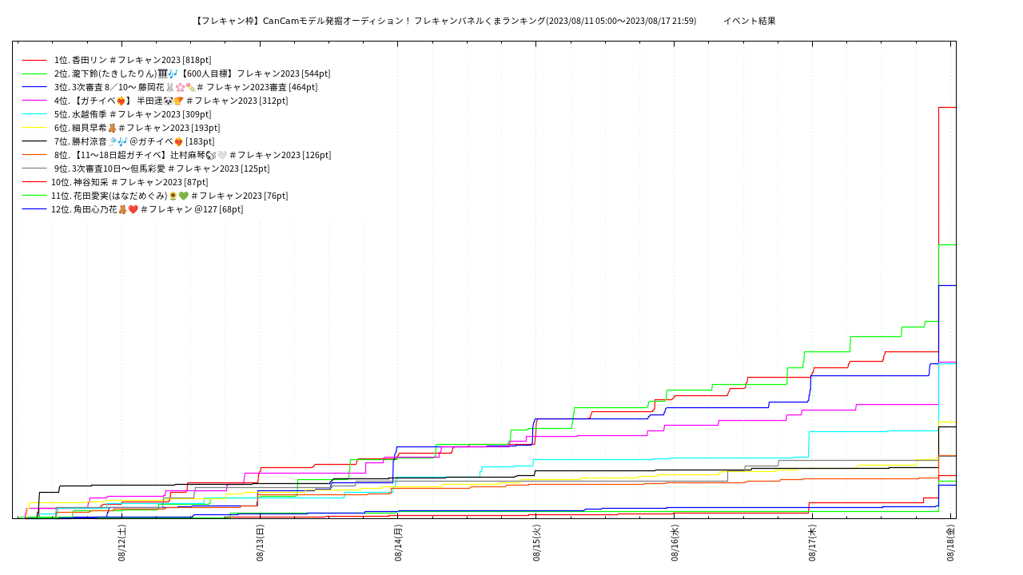Click the x-axis label 08/16(水)
Viewport: 1023px width, 575px height.
coord(675,543)
